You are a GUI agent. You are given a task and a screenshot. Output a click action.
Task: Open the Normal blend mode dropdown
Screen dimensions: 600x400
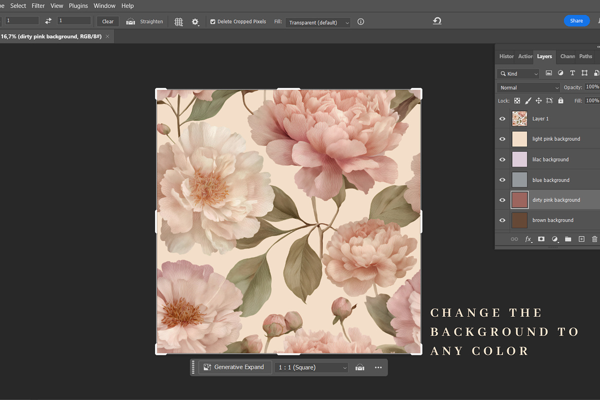pos(528,87)
